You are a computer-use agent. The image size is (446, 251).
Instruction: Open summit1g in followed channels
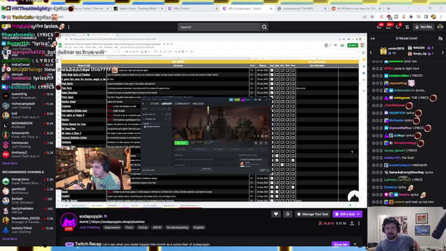28,96
